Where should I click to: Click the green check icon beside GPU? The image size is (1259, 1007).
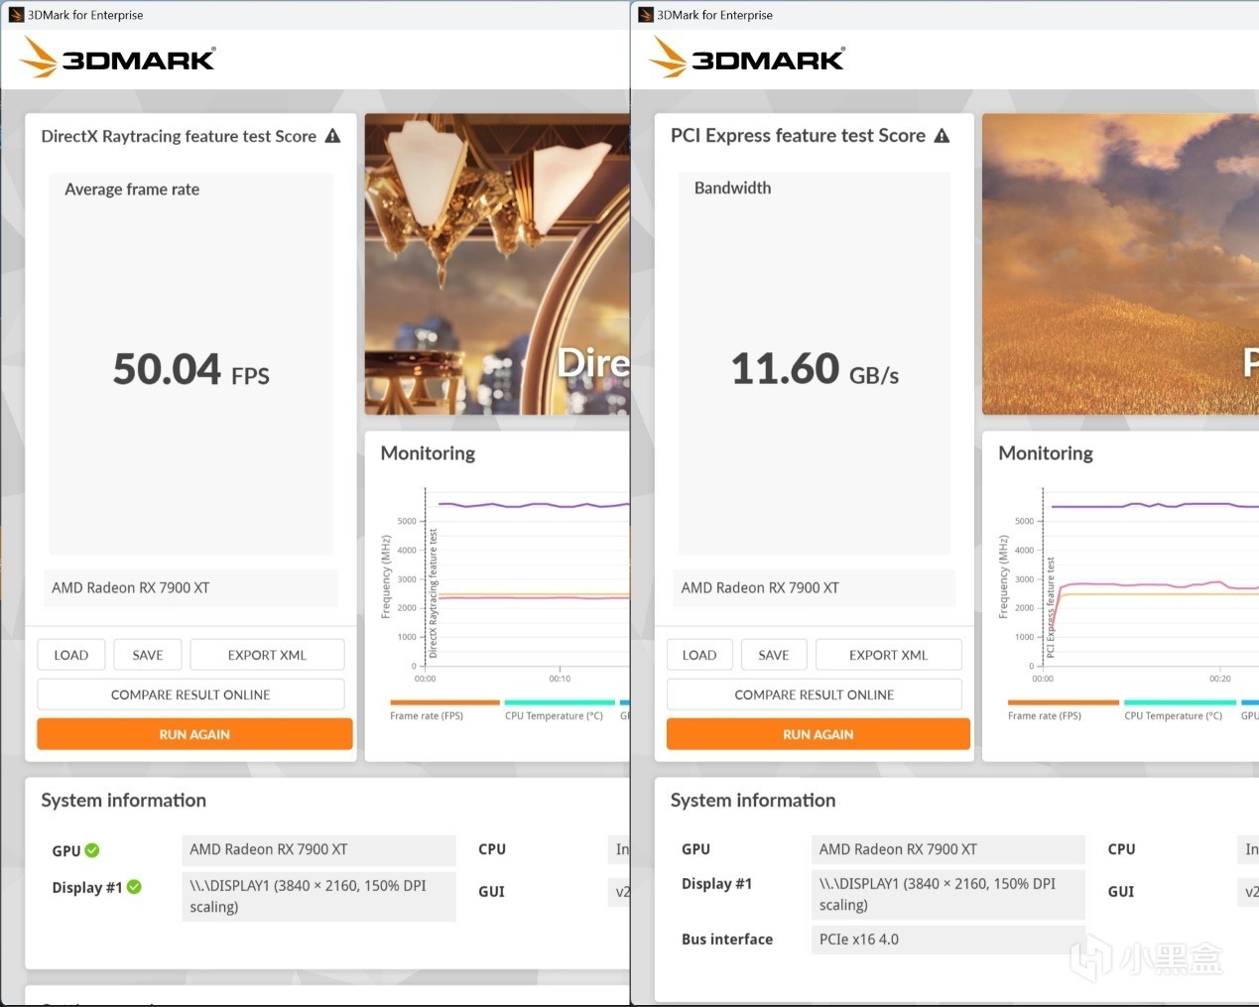coord(92,850)
